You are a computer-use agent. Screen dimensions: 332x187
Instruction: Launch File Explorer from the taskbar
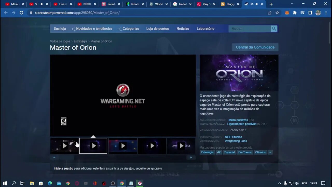[32, 183]
